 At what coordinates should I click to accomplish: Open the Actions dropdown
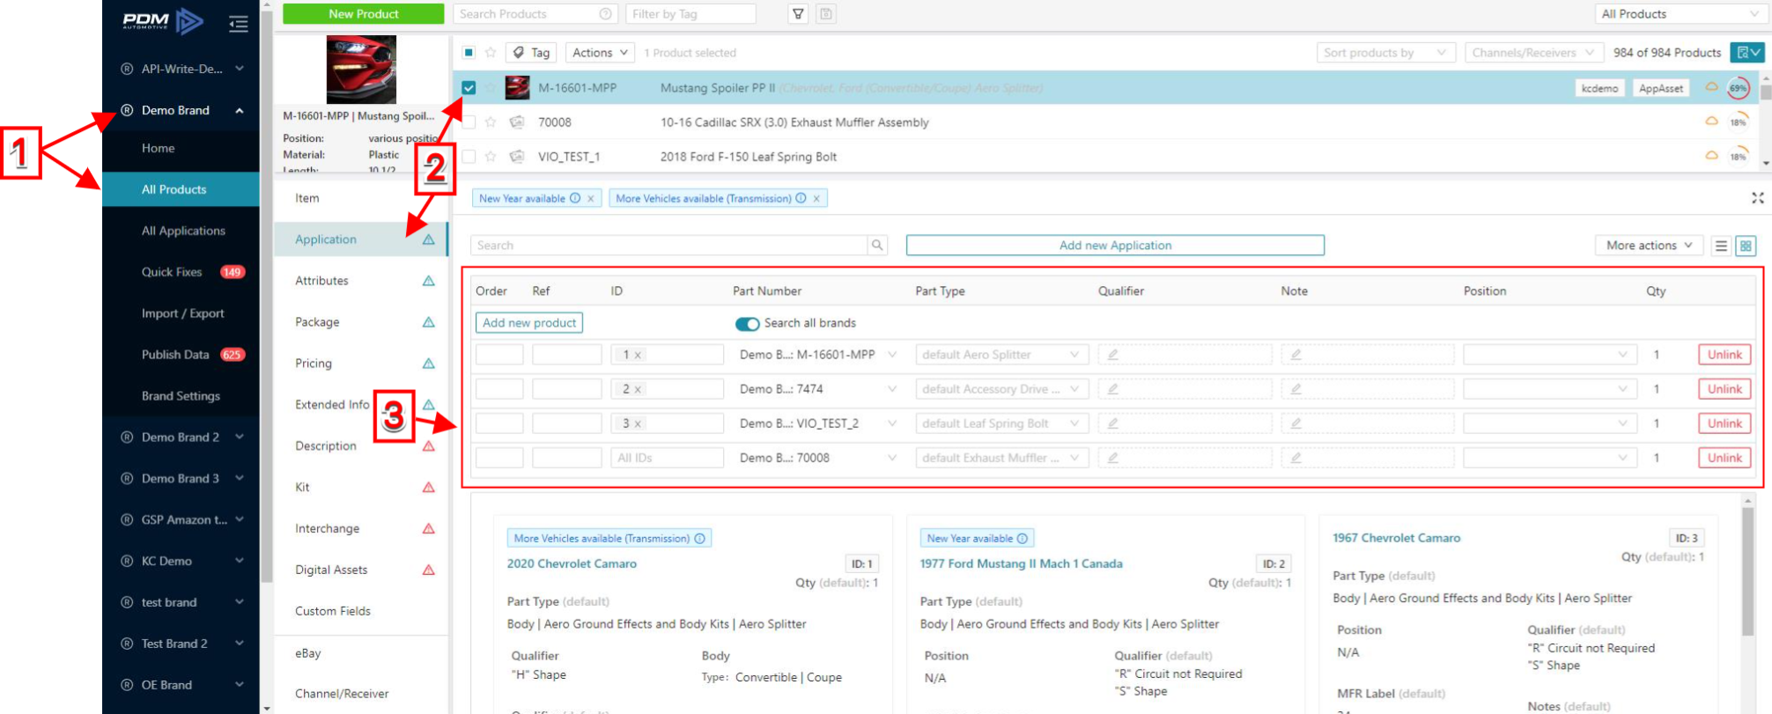pos(600,53)
